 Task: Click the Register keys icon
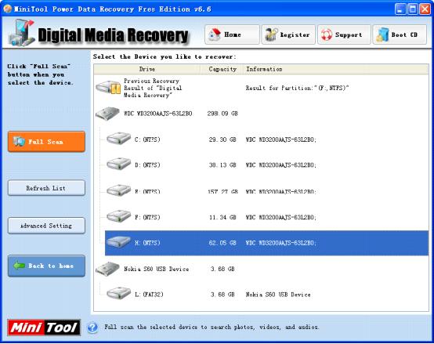point(271,34)
